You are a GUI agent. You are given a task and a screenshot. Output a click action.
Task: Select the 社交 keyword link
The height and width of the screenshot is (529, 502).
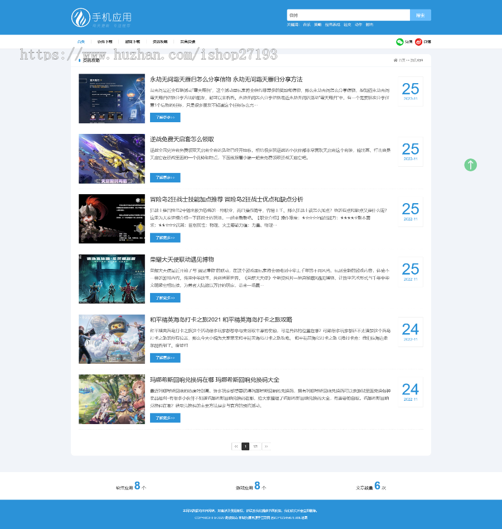click(x=347, y=25)
